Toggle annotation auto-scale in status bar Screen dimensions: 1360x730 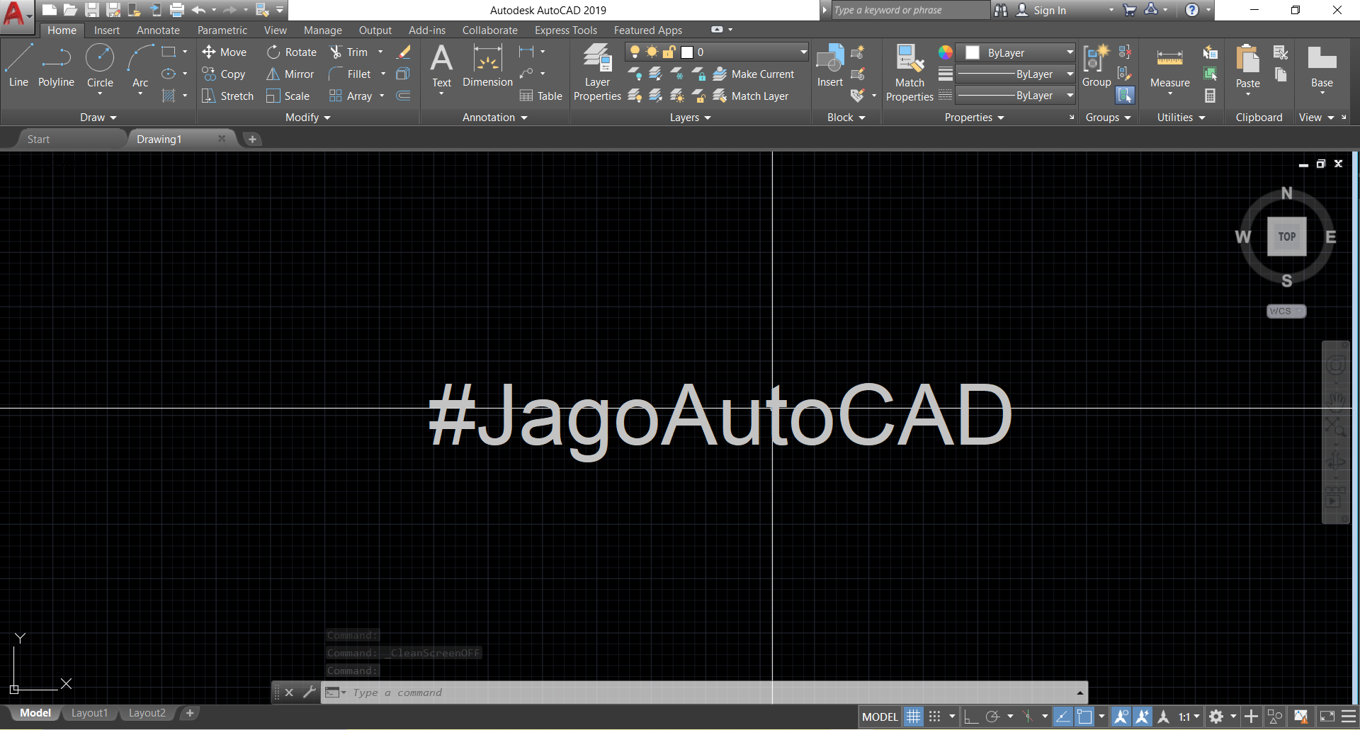[x=1142, y=717]
